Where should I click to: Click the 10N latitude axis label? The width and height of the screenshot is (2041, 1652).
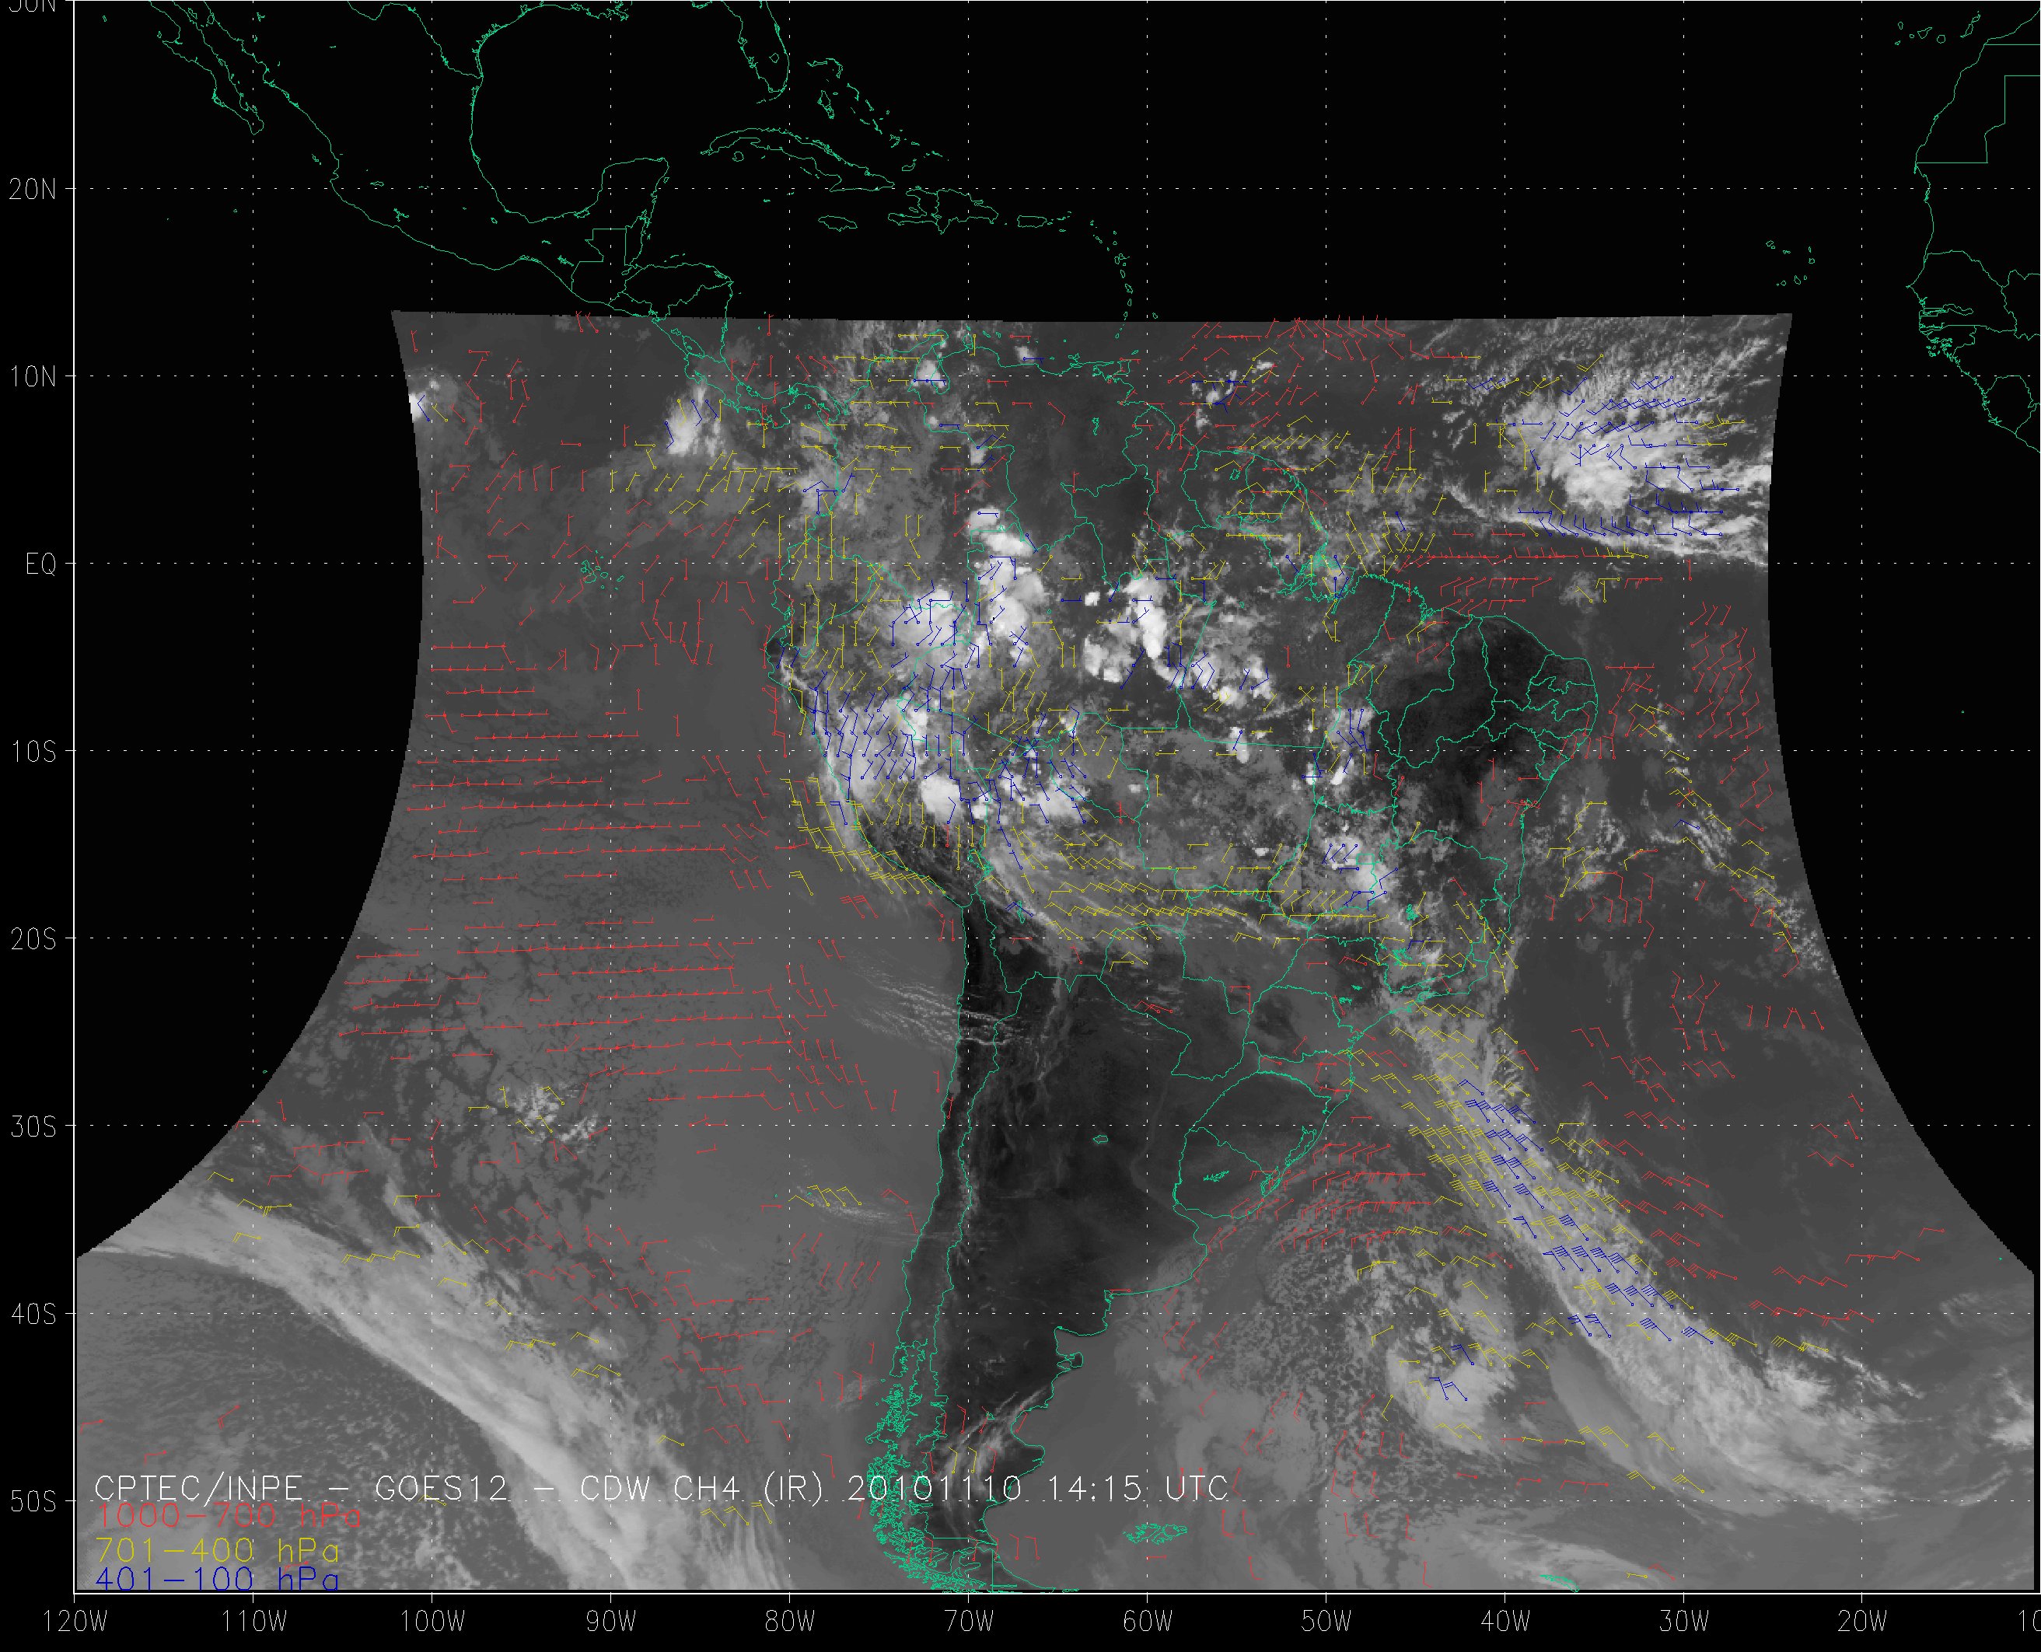(x=33, y=377)
